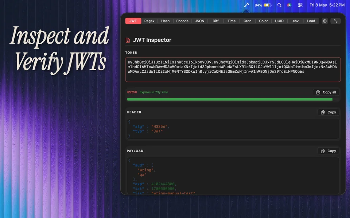Click the "typ" key in header JSON
Screen dimensions: 350x218
[x=139, y=131]
